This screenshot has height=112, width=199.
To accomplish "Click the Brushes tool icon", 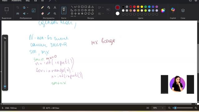I will [x=64, y=10].
